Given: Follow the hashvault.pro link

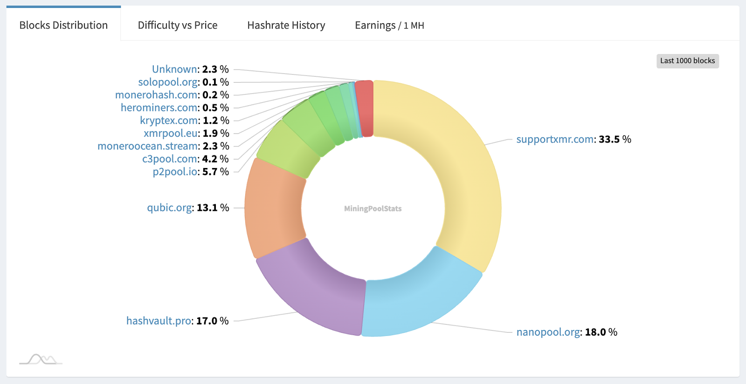Looking at the screenshot, I should pyautogui.click(x=159, y=321).
